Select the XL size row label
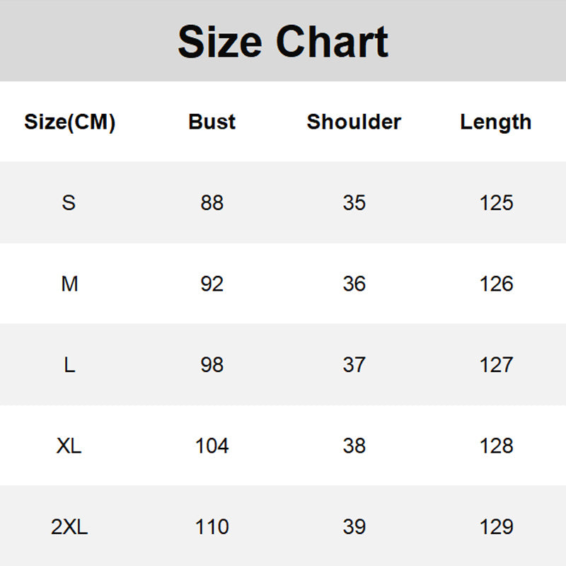566x566 pixels. 69,446
